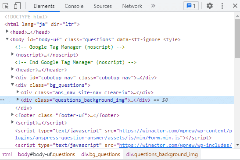
Task: Collapse the body element node
Action: coord(7,39)
